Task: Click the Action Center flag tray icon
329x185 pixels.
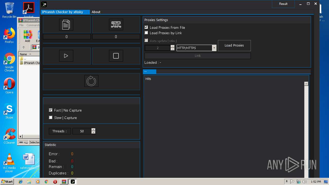Action: 292,182
